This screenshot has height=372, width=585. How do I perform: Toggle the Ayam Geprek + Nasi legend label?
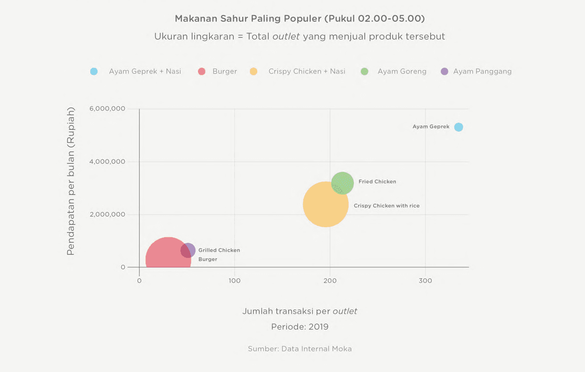coord(145,71)
